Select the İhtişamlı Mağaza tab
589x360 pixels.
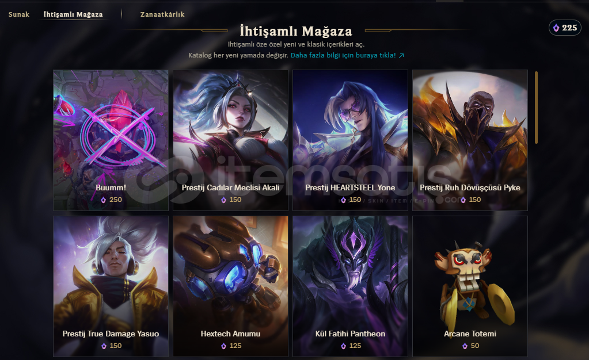[73, 14]
